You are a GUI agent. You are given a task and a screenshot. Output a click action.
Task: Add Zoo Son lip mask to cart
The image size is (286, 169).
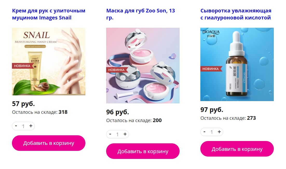click(x=143, y=151)
